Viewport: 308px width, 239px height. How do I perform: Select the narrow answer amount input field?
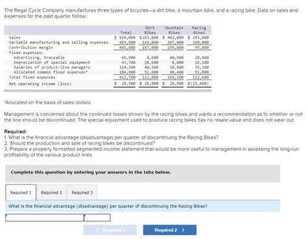(97, 218)
